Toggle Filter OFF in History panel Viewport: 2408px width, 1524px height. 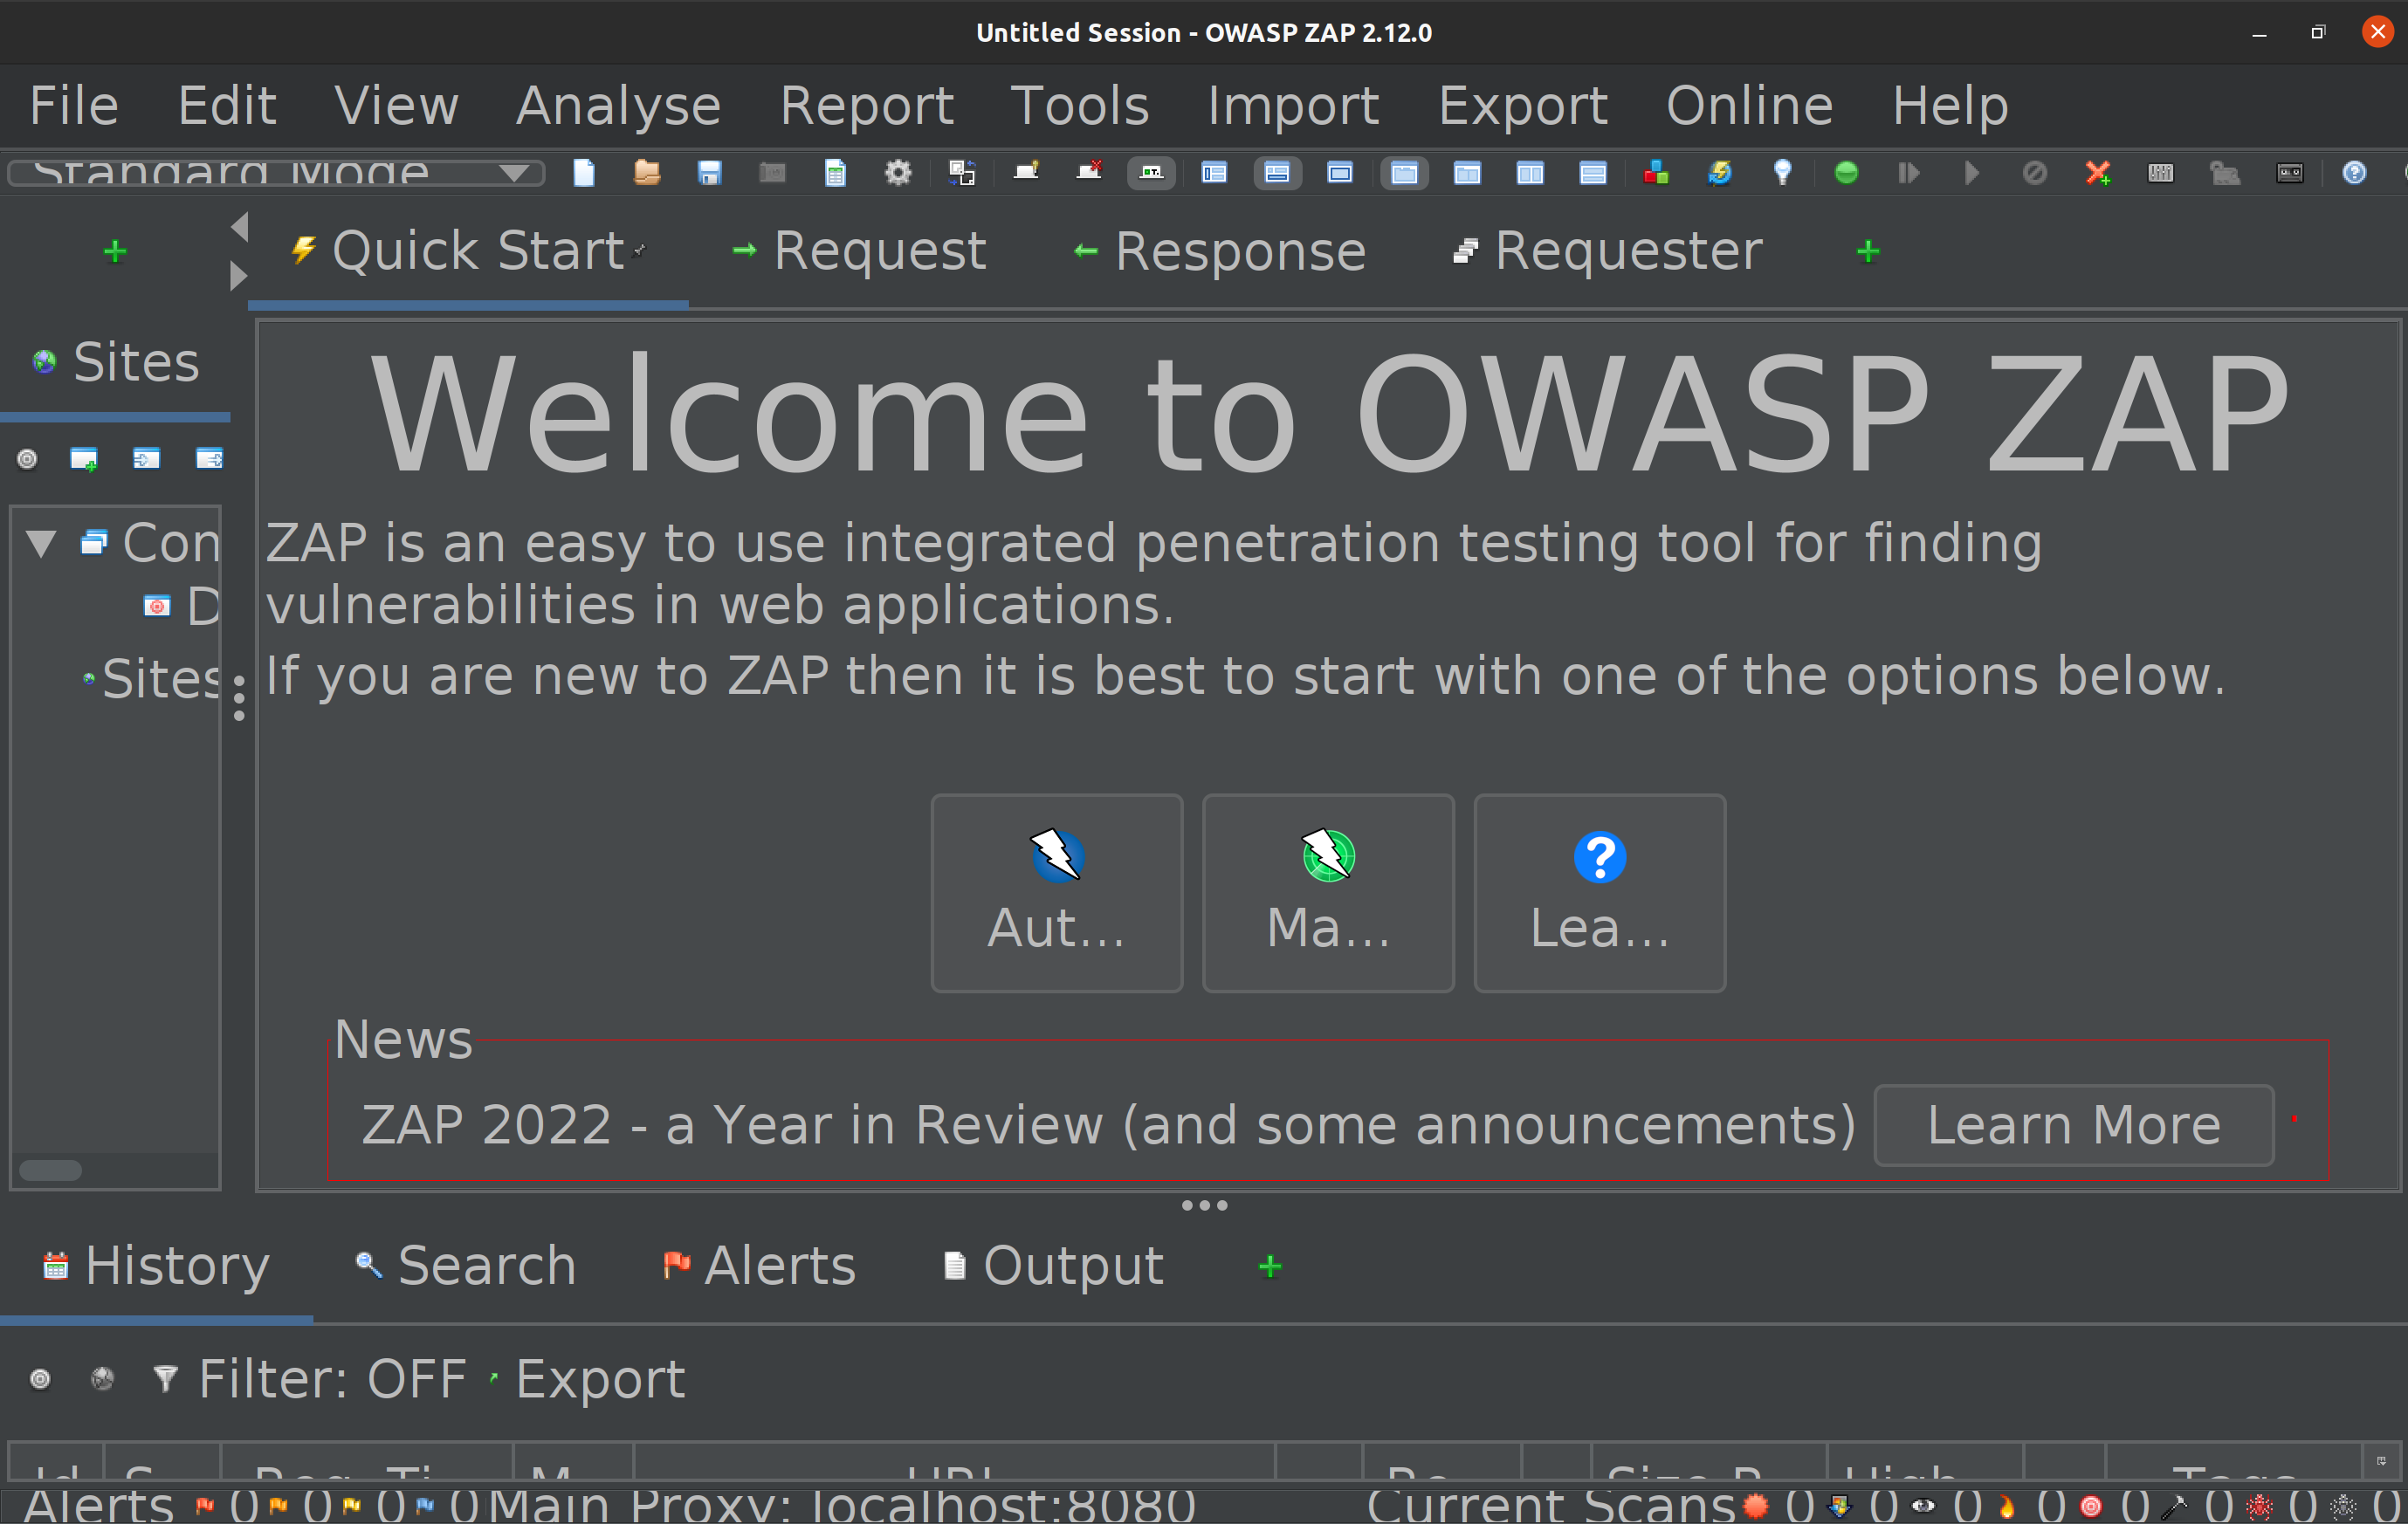pos(311,1379)
